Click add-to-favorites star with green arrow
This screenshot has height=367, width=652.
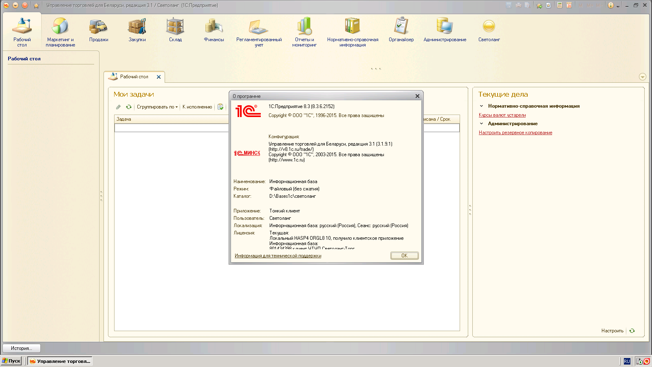tap(539, 5)
